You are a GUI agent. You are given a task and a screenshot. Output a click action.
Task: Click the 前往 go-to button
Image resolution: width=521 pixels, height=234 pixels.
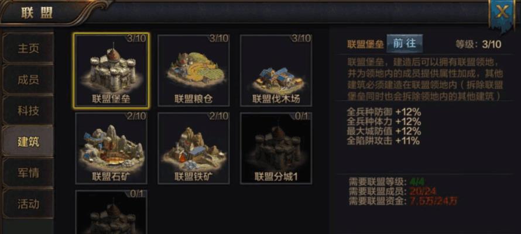[405, 43]
